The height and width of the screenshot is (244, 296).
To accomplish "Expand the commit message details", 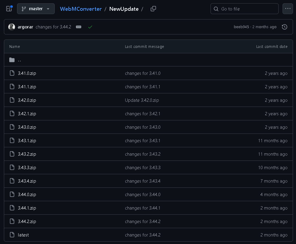I will click(79, 27).
